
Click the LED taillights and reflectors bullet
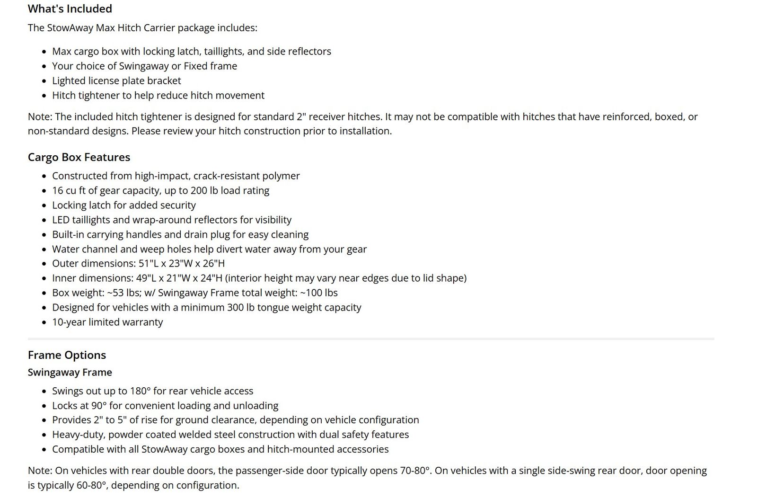tap(172, 220)
